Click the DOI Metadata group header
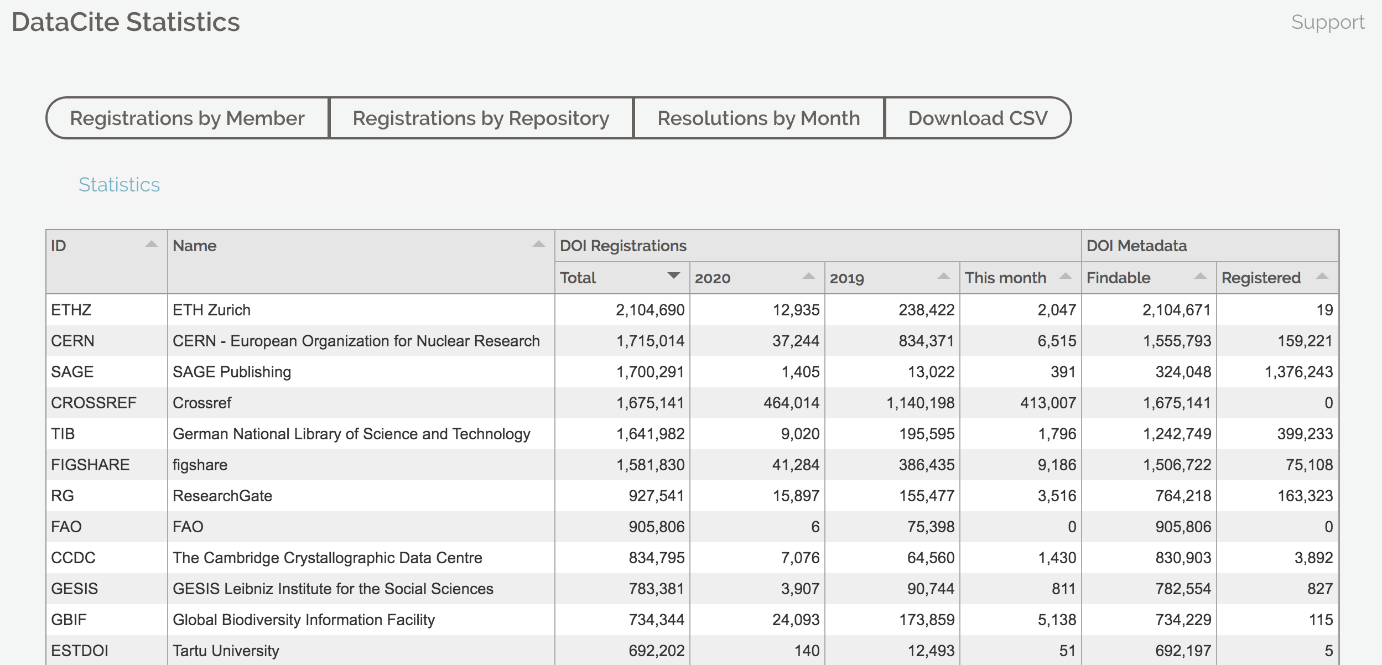The height and width of the screenshot is (665, 1382). [1210, 246]
